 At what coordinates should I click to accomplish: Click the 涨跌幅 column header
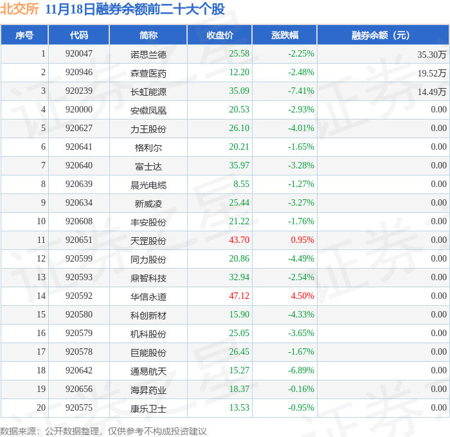click(285, 35)
